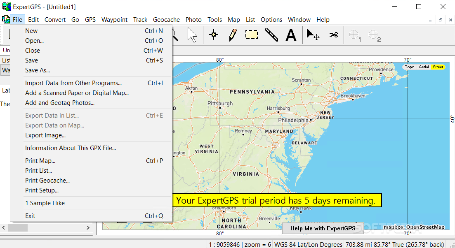Select the dashed rectangle selection tool
Screen dimensions: 455x248
tap(252, 35)
